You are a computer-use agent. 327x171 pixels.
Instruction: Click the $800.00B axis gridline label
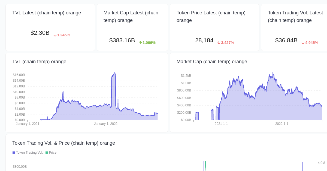20,167
